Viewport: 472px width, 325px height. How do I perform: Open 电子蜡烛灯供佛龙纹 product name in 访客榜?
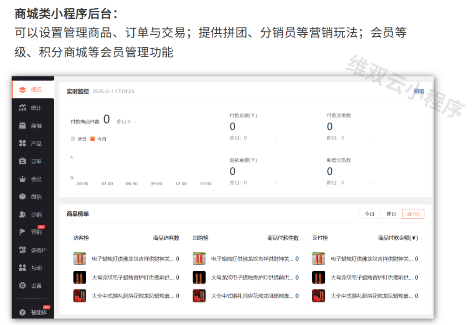tap(133, 259)
